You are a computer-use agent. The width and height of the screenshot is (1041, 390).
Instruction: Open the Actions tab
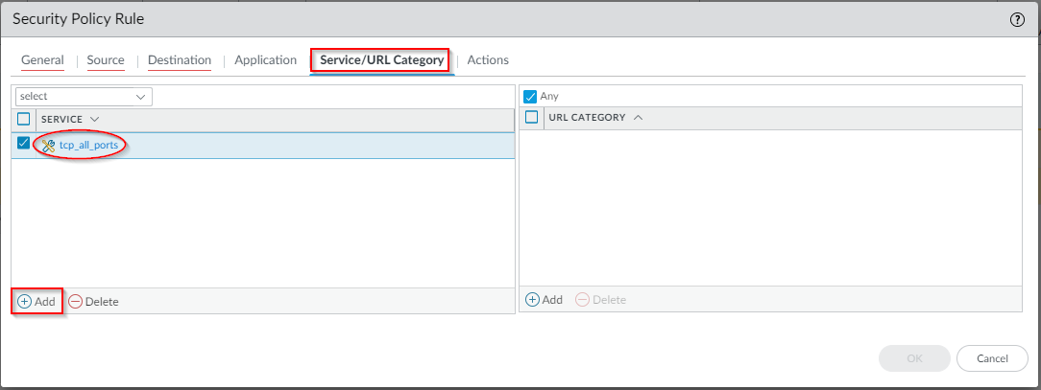488,60
